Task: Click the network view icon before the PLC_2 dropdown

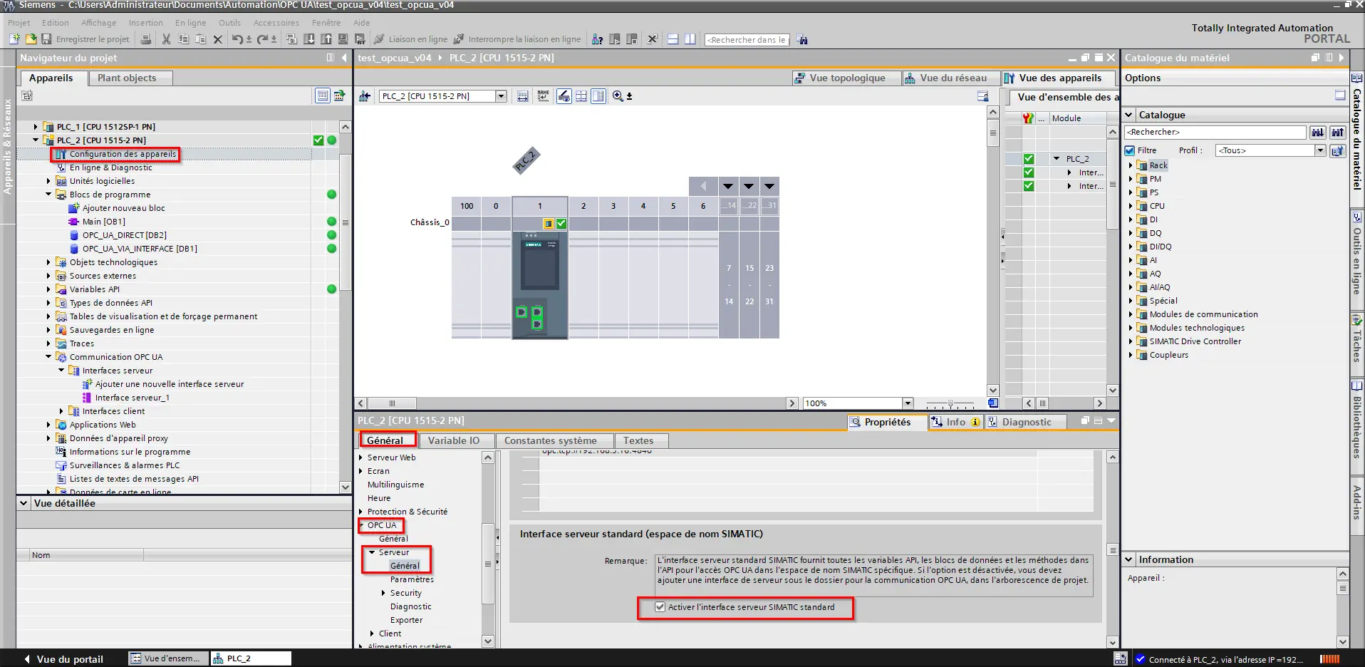Action: tap(365, 96)
